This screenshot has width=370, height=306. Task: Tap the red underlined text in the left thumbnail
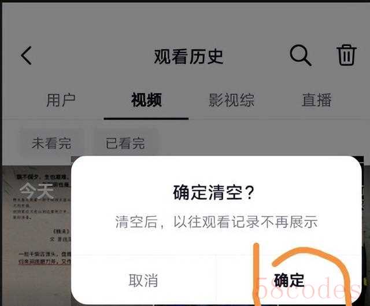coord(45,261)
